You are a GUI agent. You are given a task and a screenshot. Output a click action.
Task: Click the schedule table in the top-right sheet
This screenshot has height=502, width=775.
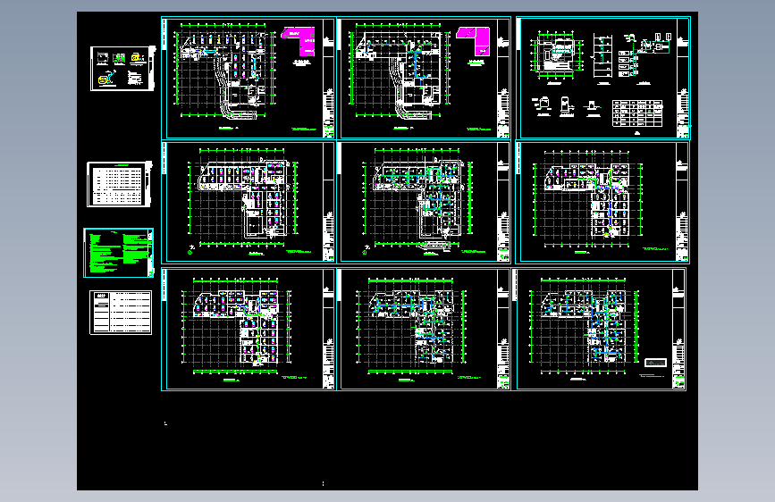point(637,113)
